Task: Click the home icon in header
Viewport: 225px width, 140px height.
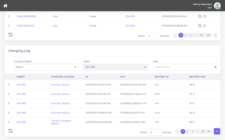Action: [5, 6]
